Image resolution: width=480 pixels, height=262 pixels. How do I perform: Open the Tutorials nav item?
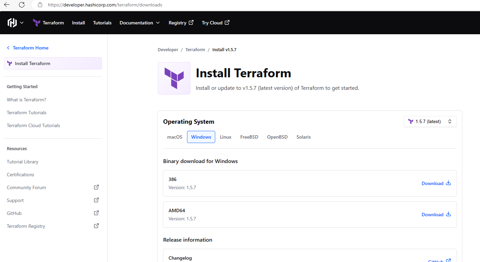pyautogui.click(x=102, y=23)
